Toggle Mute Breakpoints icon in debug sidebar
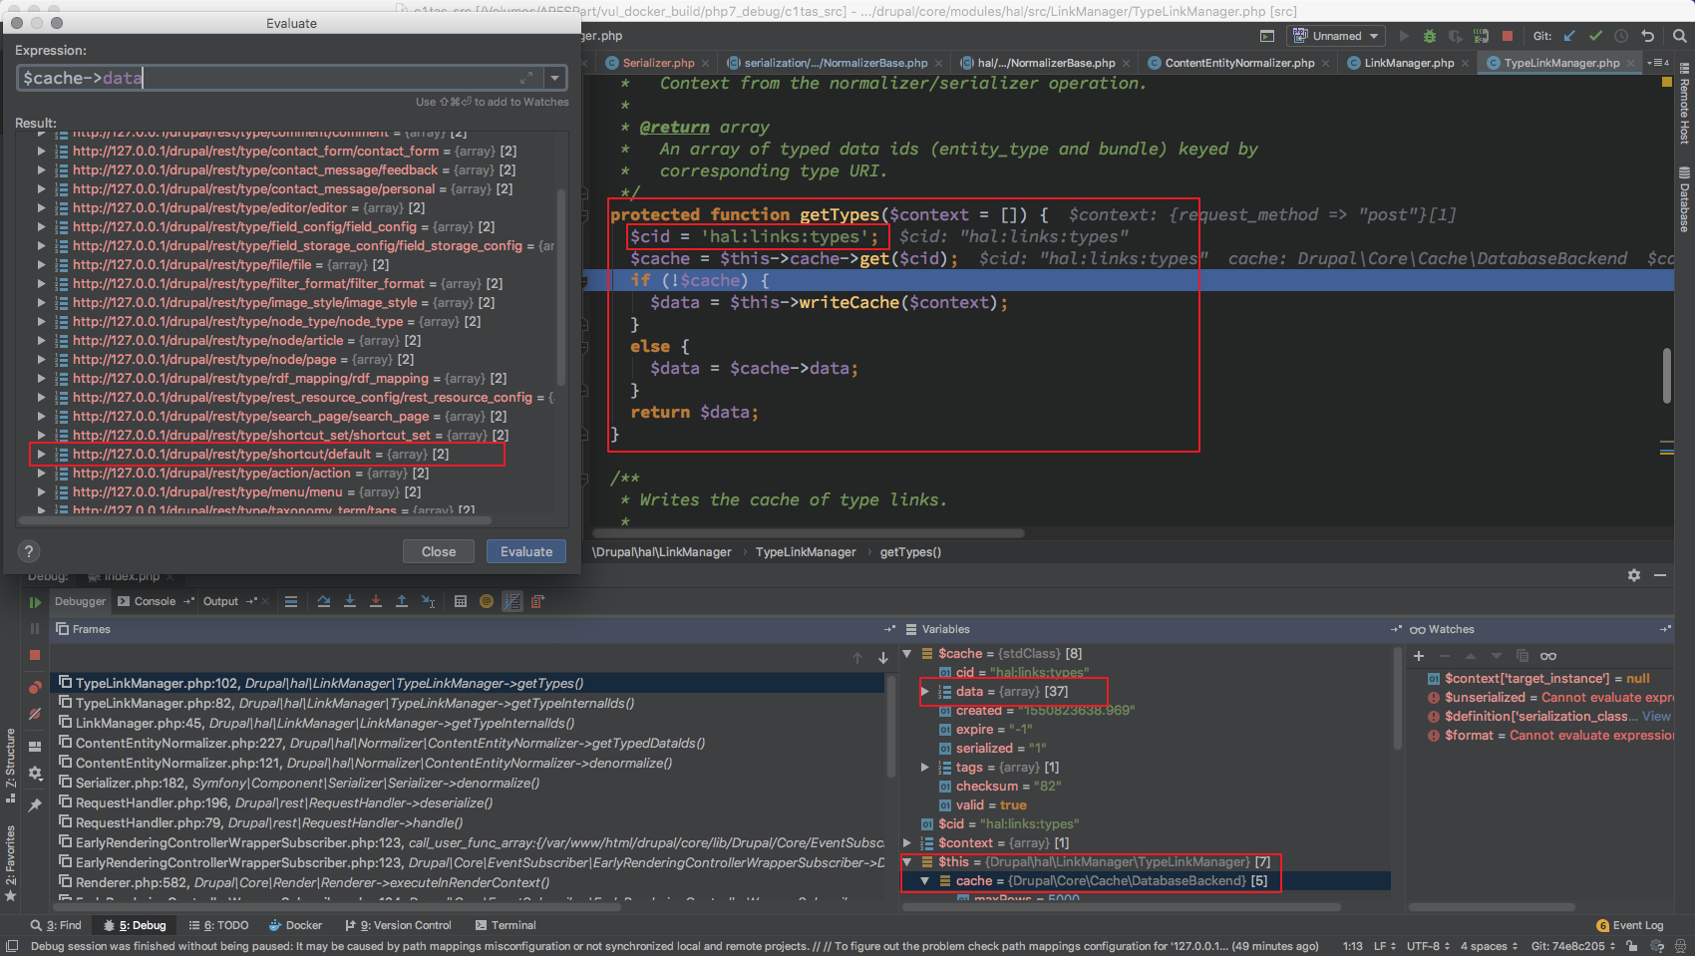The width and height of the screenshot is (1695, 956). pyautogui.click(x=35, y=714)
